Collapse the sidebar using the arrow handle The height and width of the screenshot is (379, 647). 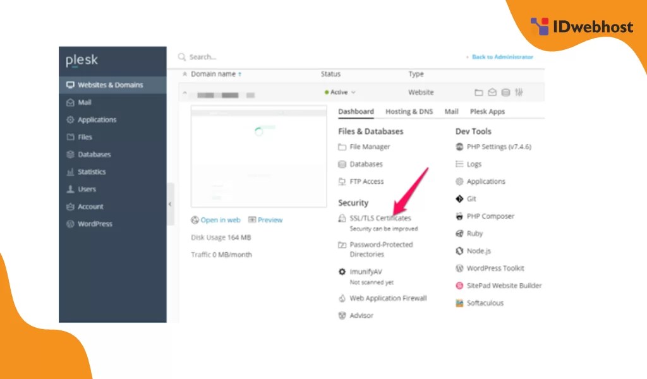(170, 204)
